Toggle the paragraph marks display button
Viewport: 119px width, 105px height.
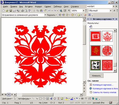[x=69, y=11]
